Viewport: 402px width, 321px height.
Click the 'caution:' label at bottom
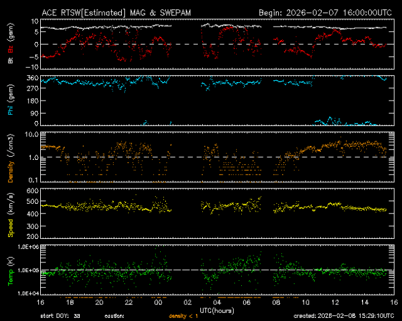click(114, 316)
